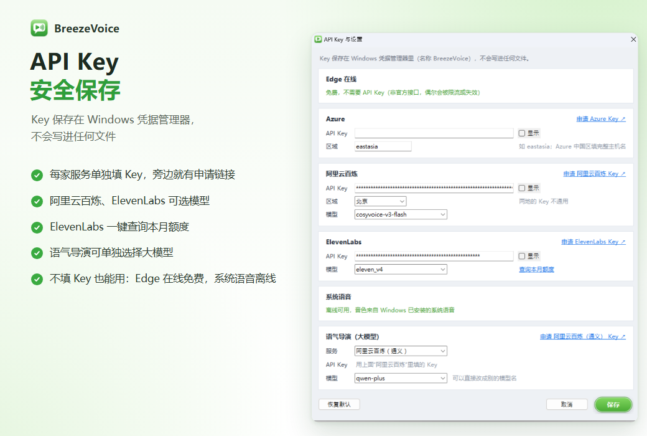647x436 pixels.
Task: Click the Azure 区域 field containing eastasia
Action: coord(383,146)
